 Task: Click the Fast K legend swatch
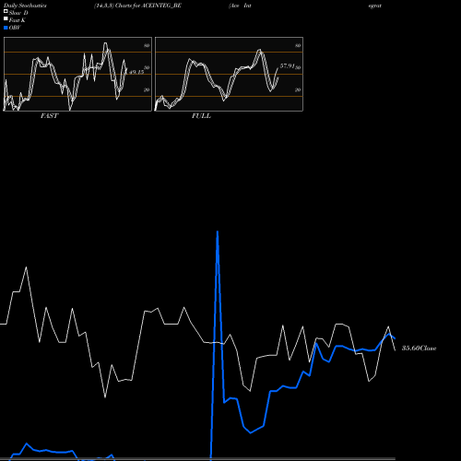6,19
